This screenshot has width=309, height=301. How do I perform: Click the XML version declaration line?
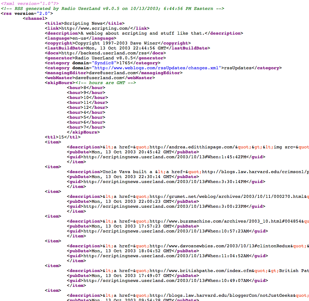tap(30, 4)
